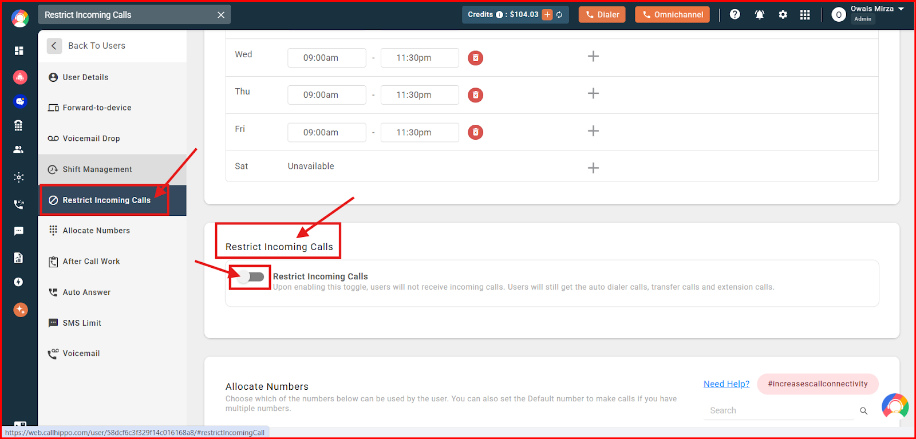Open Thu start time 09:00am field

[x=327, y=95]
